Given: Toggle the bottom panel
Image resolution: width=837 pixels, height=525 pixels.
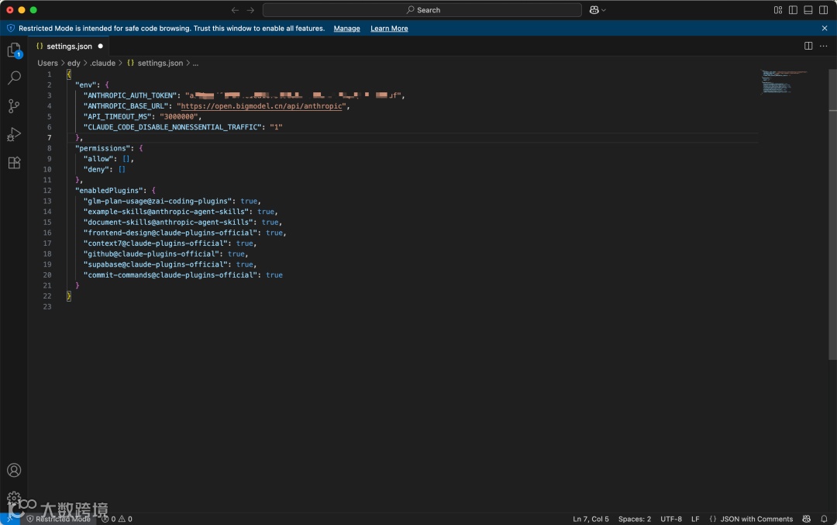Looking at the screenshot, I should point(808,10).
